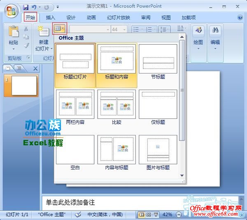Image resolution: width=247 pixels, height=220 pixels.
Task: Select the Format Painter brush
Action: tap(26, 45)
